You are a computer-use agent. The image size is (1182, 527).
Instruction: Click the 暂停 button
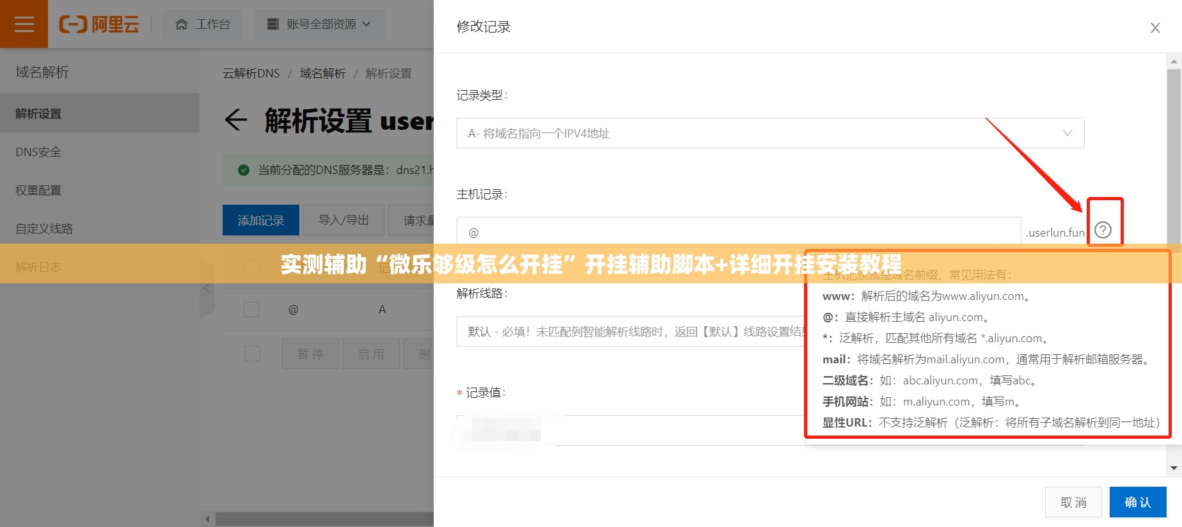(310, 354)
